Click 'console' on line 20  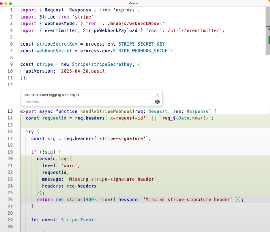(x=46, y=159)
